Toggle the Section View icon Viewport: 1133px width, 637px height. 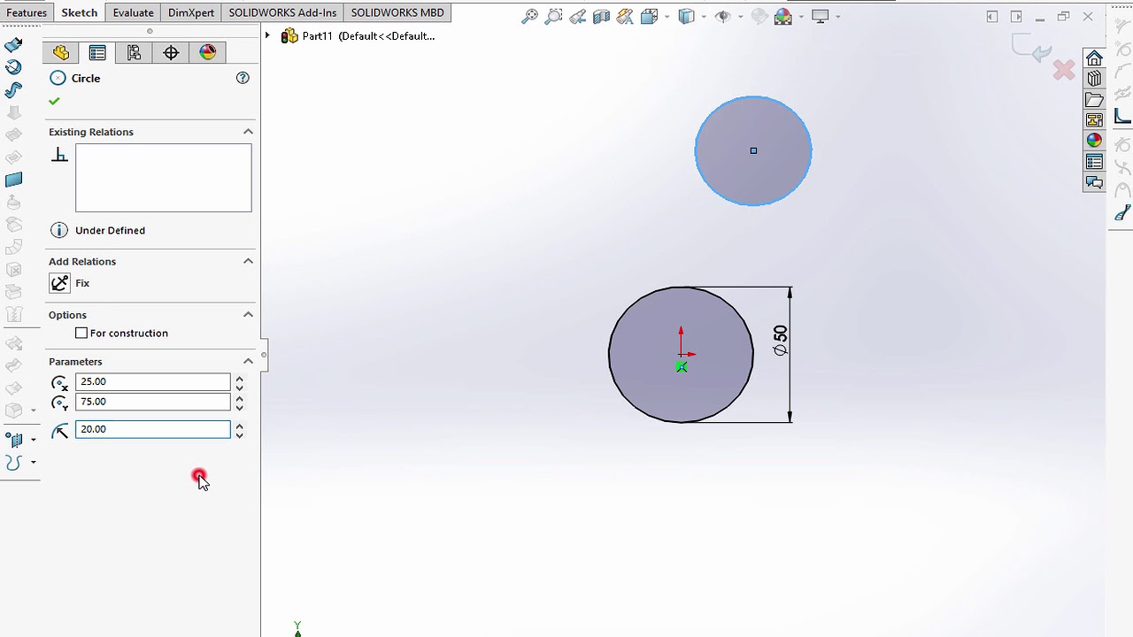(x=602, y=16)
